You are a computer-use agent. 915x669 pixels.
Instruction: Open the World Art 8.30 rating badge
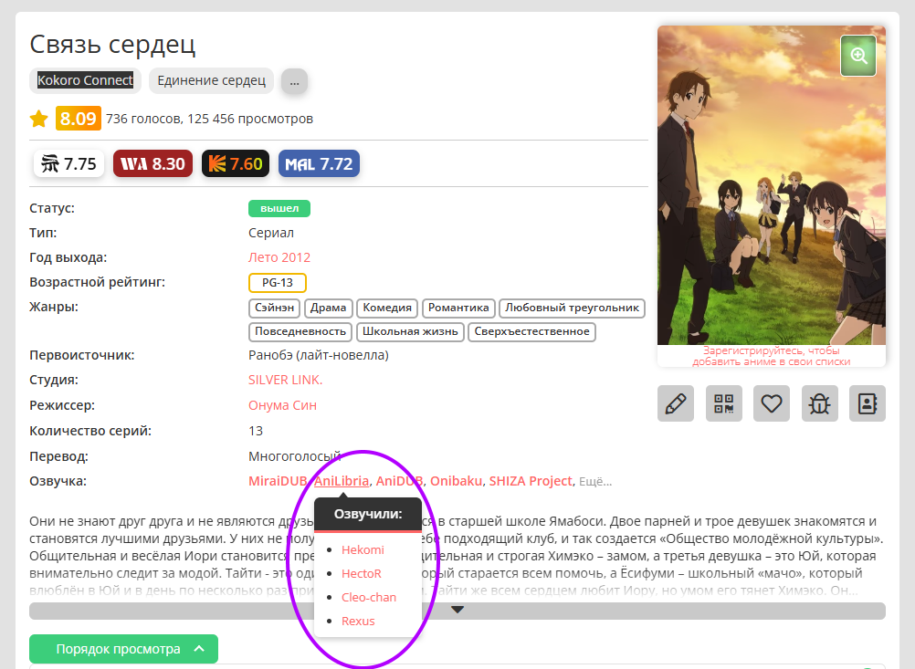pyautogui.click(x=152, y=164)
